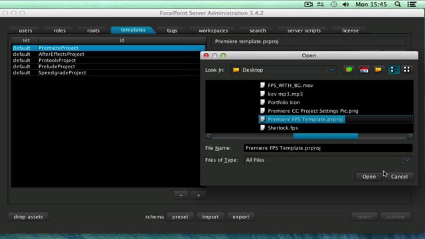This screenshot has width=425, height=239.
Task: Click the clock Mon 15:45 in menu bar
Action: pos(371,5)
